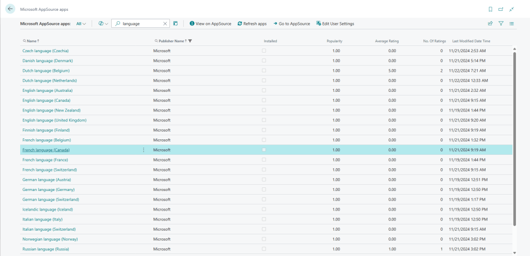The width and height of the screenshot is (530, 256).
Task: Open the Popularity column header
Action: pos(334,41)
